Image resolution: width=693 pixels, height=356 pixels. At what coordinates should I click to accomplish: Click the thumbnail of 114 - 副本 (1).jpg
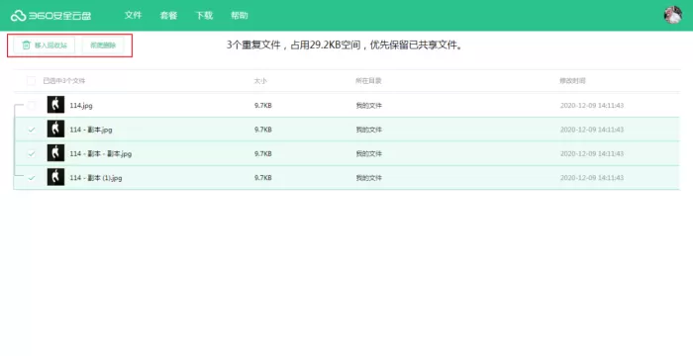(x=55, y=177)
